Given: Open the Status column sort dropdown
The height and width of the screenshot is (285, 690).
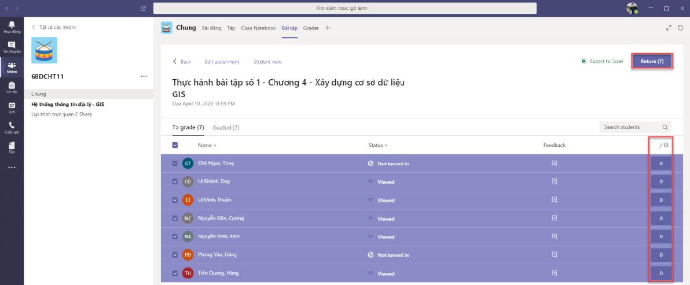Looking at the screenshot, I should [x=386, y=146].
